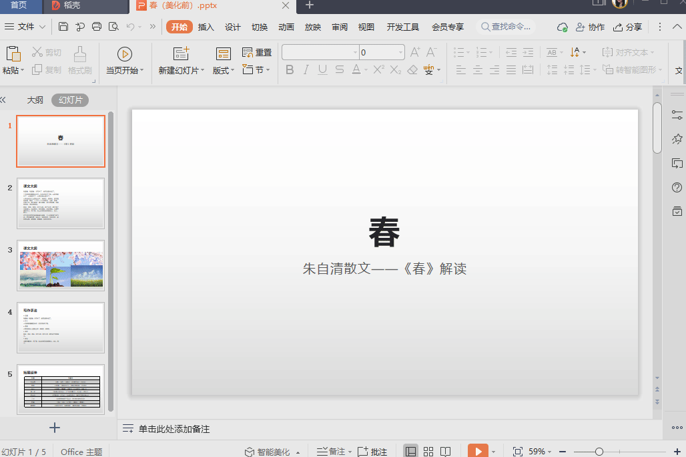Toggle Bold formatting
The image size is (686, 457).
[290, 69]
